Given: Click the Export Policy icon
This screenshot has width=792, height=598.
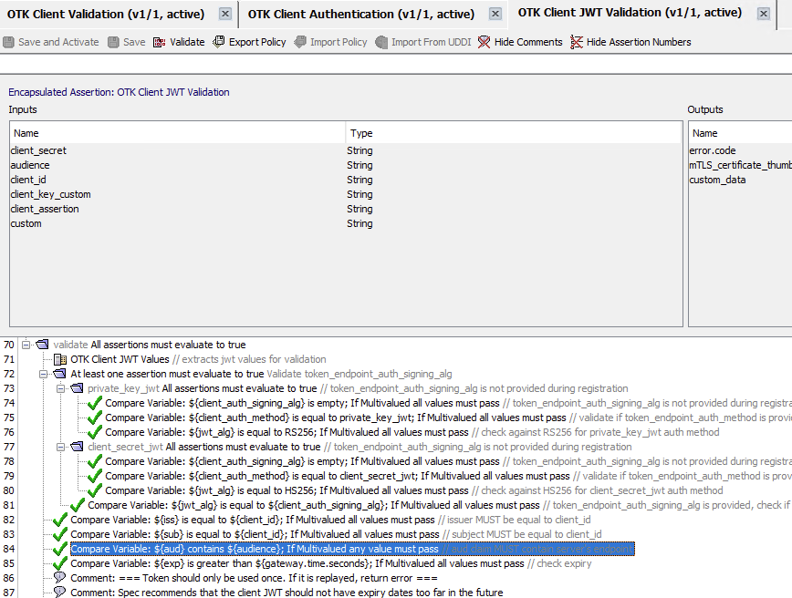Looking at the screenshot, I should 219,42.
